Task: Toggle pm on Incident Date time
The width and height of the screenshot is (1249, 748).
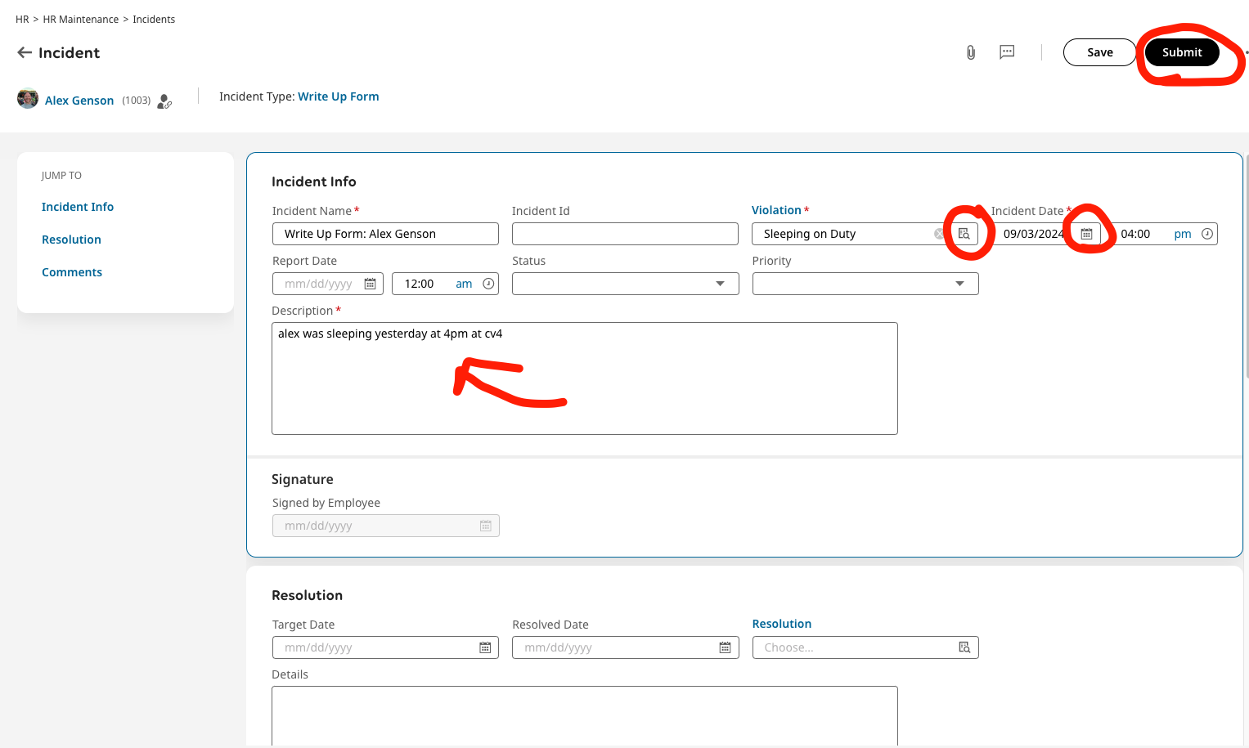Action: 1182,234
